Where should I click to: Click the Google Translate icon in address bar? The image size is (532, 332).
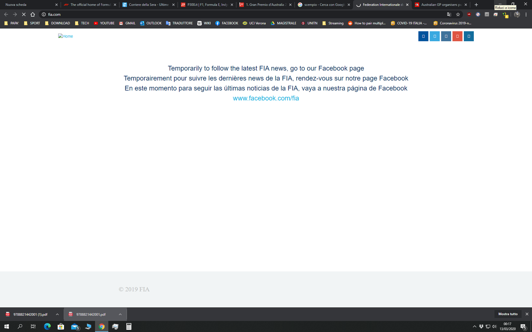[x=449, y=15]
